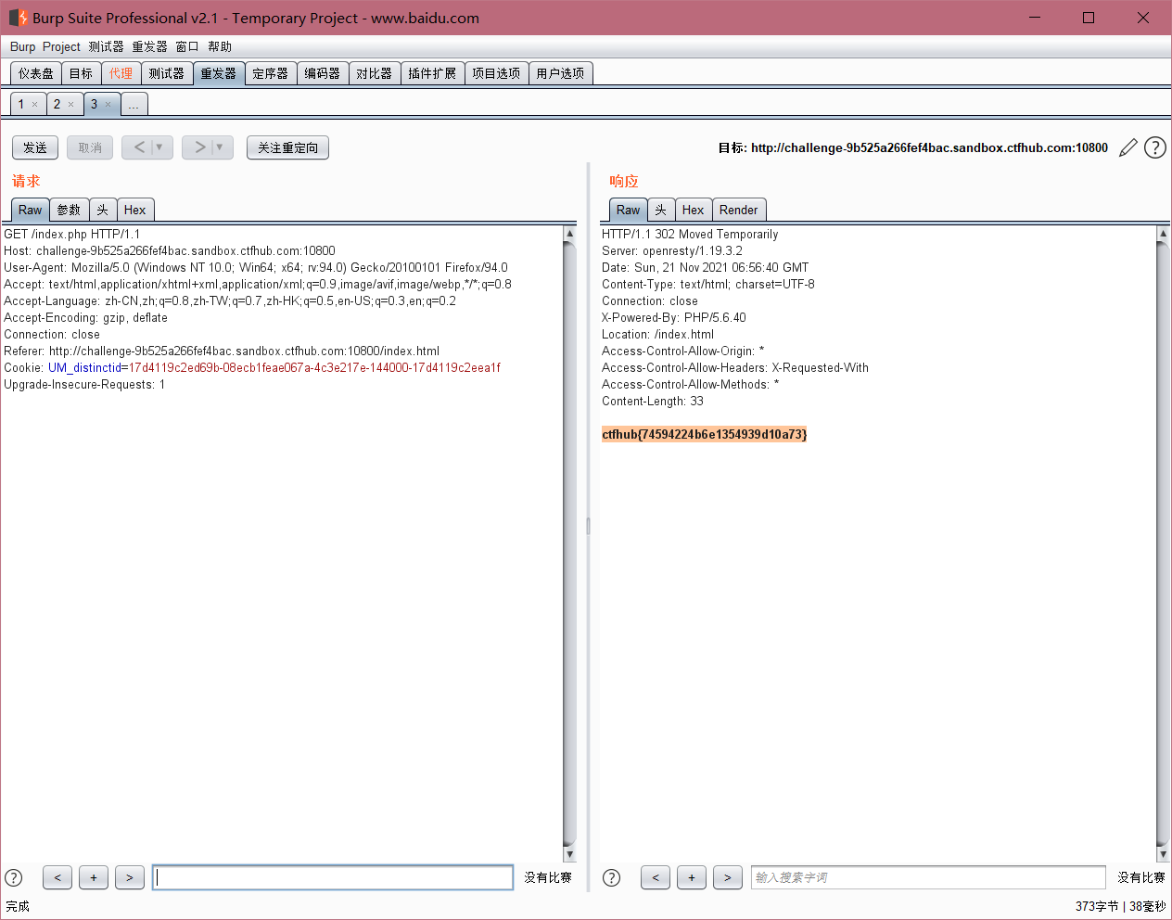This screenshot has height=920, width=1172.
Task: Switch to the Render view of the response
Action: pos(739,210)
